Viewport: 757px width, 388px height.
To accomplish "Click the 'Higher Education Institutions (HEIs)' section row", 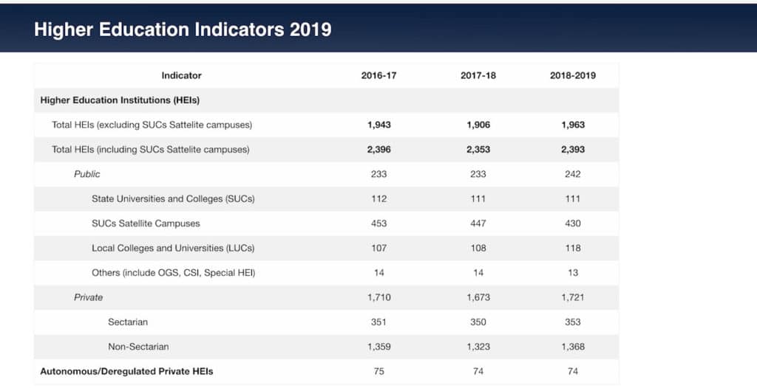I will [120, 100].
